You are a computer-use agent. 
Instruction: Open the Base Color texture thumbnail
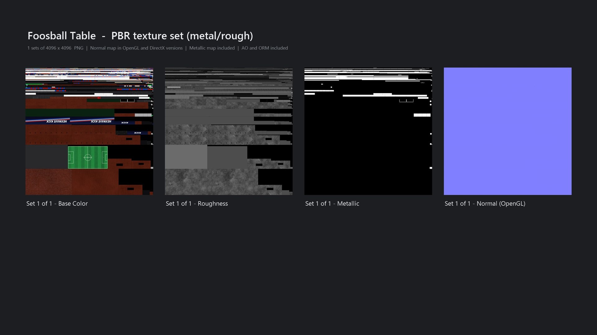click(x=89, y=131)
